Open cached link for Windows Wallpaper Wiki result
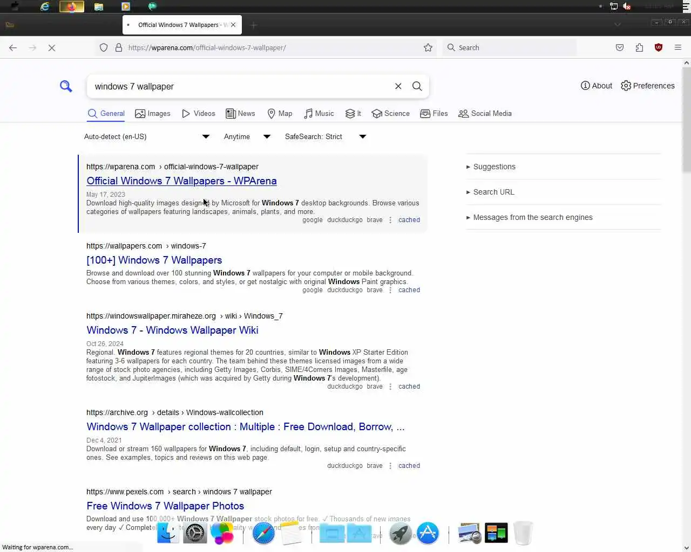This screenshot has height=552, width=691. click(x=409, y=387)
